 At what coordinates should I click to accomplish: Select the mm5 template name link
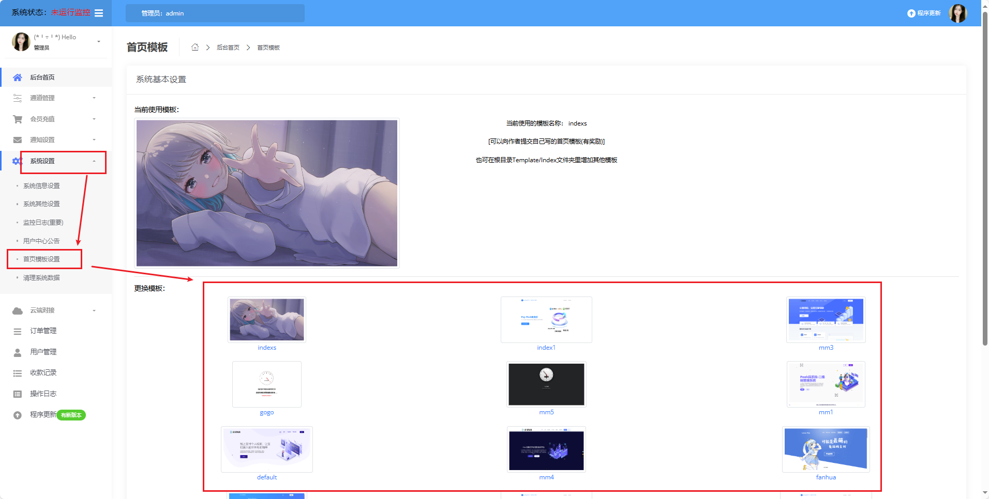tap(546, 412)
